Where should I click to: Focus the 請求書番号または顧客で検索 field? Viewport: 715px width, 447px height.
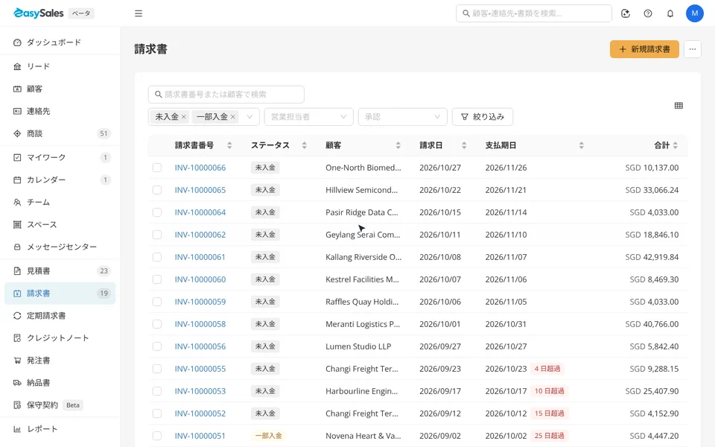[x=226, y=95]
